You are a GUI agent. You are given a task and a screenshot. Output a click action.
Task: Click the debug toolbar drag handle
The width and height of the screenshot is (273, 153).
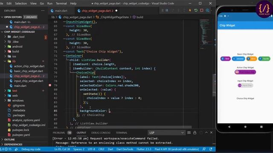[163, 10]
